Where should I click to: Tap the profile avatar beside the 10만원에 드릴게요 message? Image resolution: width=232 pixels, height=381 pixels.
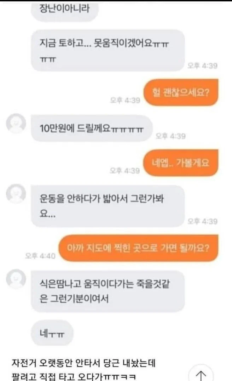pyautogui.click(x=16, y=123)
